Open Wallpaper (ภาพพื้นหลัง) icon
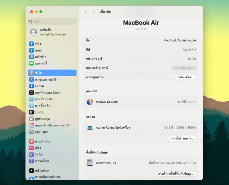The width and height of the screenshot is (229, 185). [x=31, y=106]
